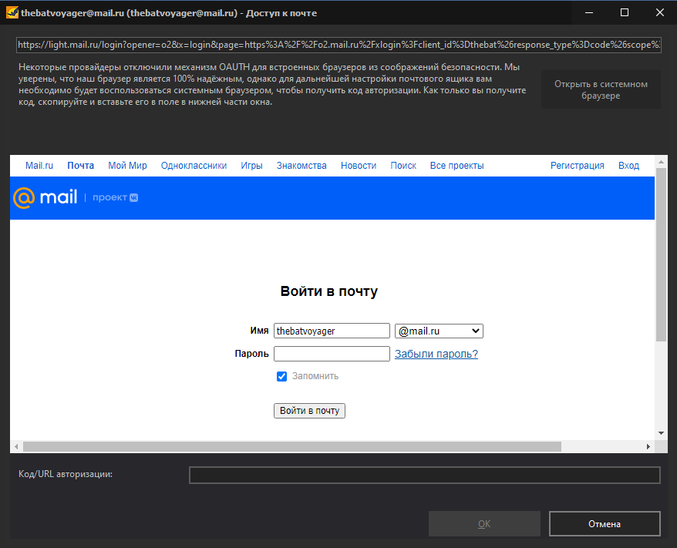Open Игры navigation link
Screen dimensions: 677x548
pos(251,166)
